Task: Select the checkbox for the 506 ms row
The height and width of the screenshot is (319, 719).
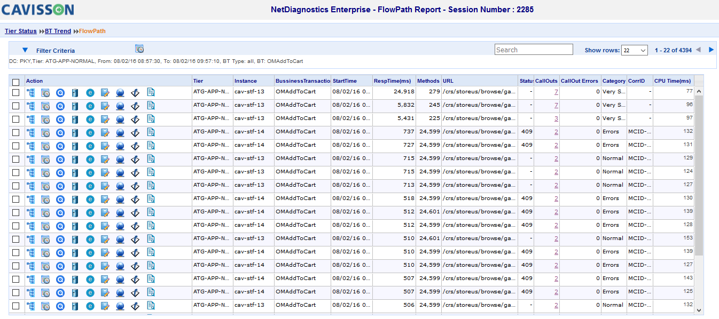Action: pos(15,306)
